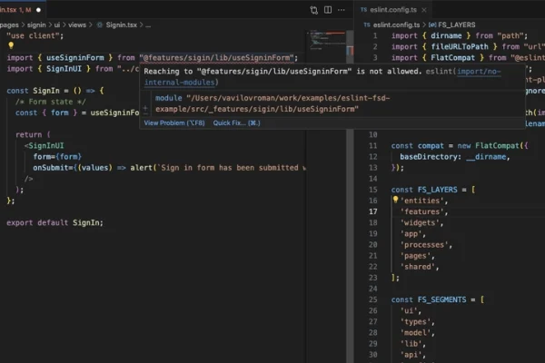Click the 'form={form}' prop line
Screen dimensions: 545x363
pos(57,157)
